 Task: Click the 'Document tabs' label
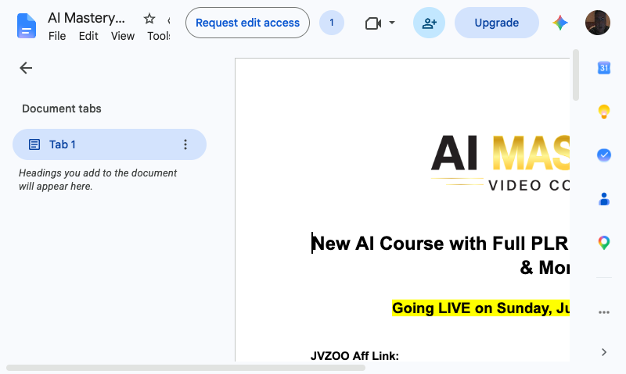[62, 109]
